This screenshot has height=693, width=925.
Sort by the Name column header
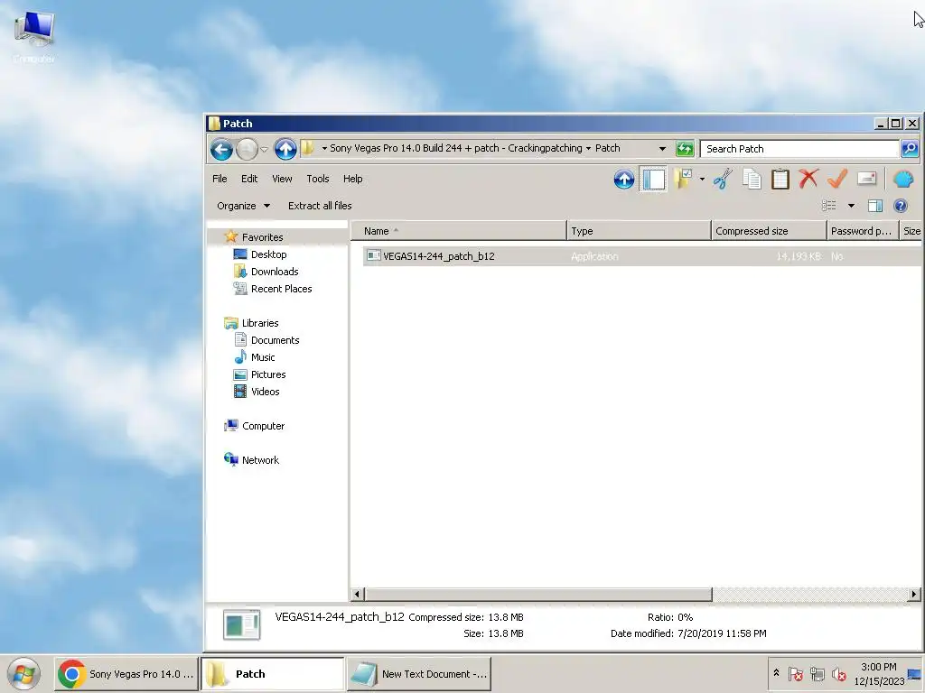(458, 231)
